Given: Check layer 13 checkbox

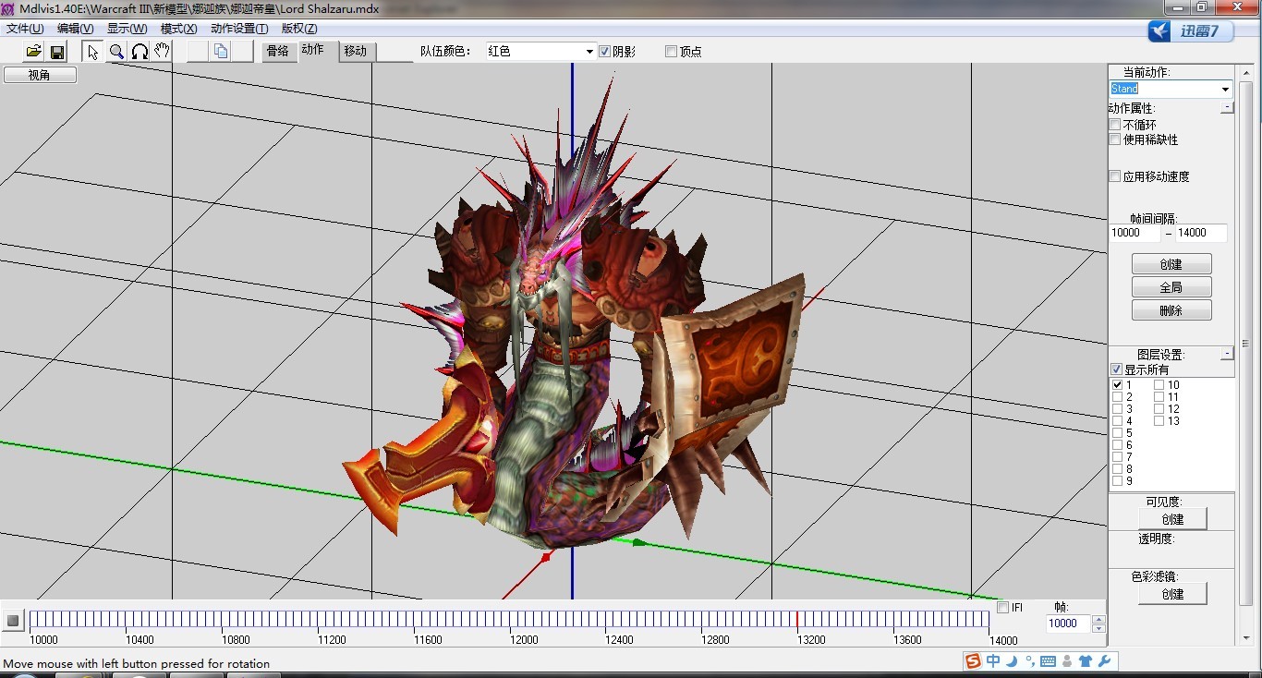Looking at the screenshot, I should click(1159, 421).
